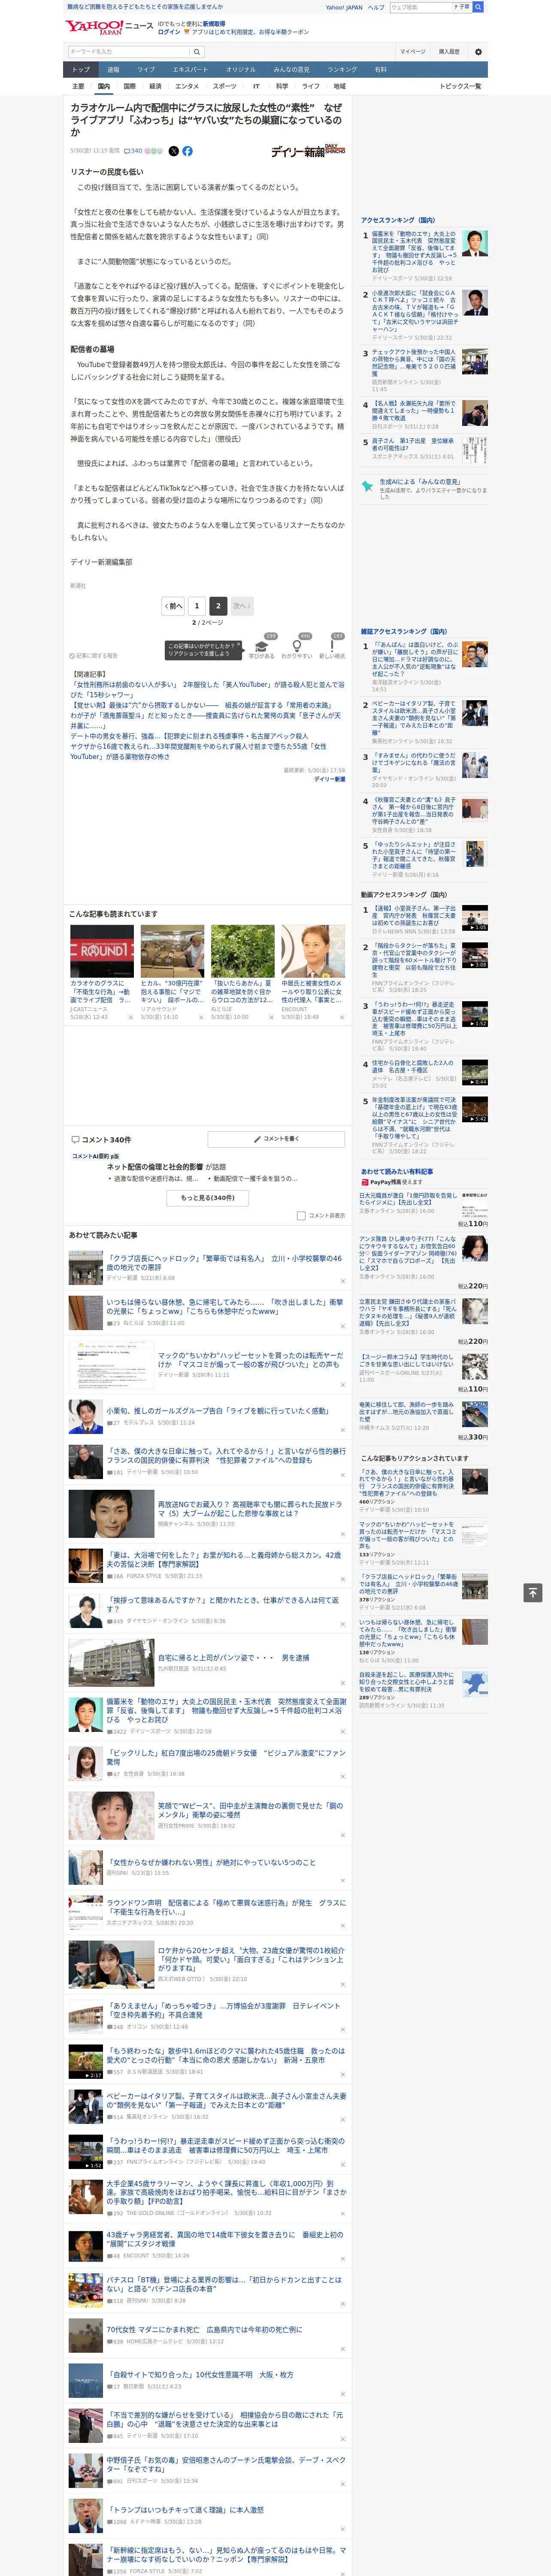
Task: Open the マックのちいかわハッピーセット article link
Action: pos(250,1360)
